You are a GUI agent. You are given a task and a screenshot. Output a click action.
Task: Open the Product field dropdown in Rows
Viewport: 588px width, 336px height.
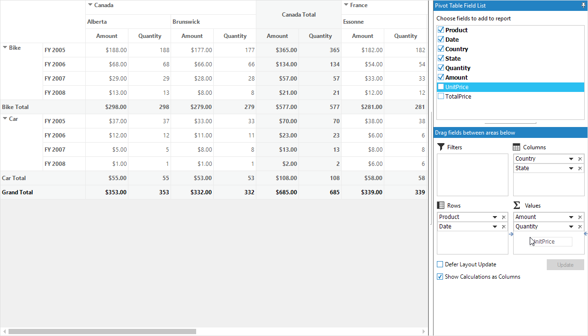coord(495,217)
